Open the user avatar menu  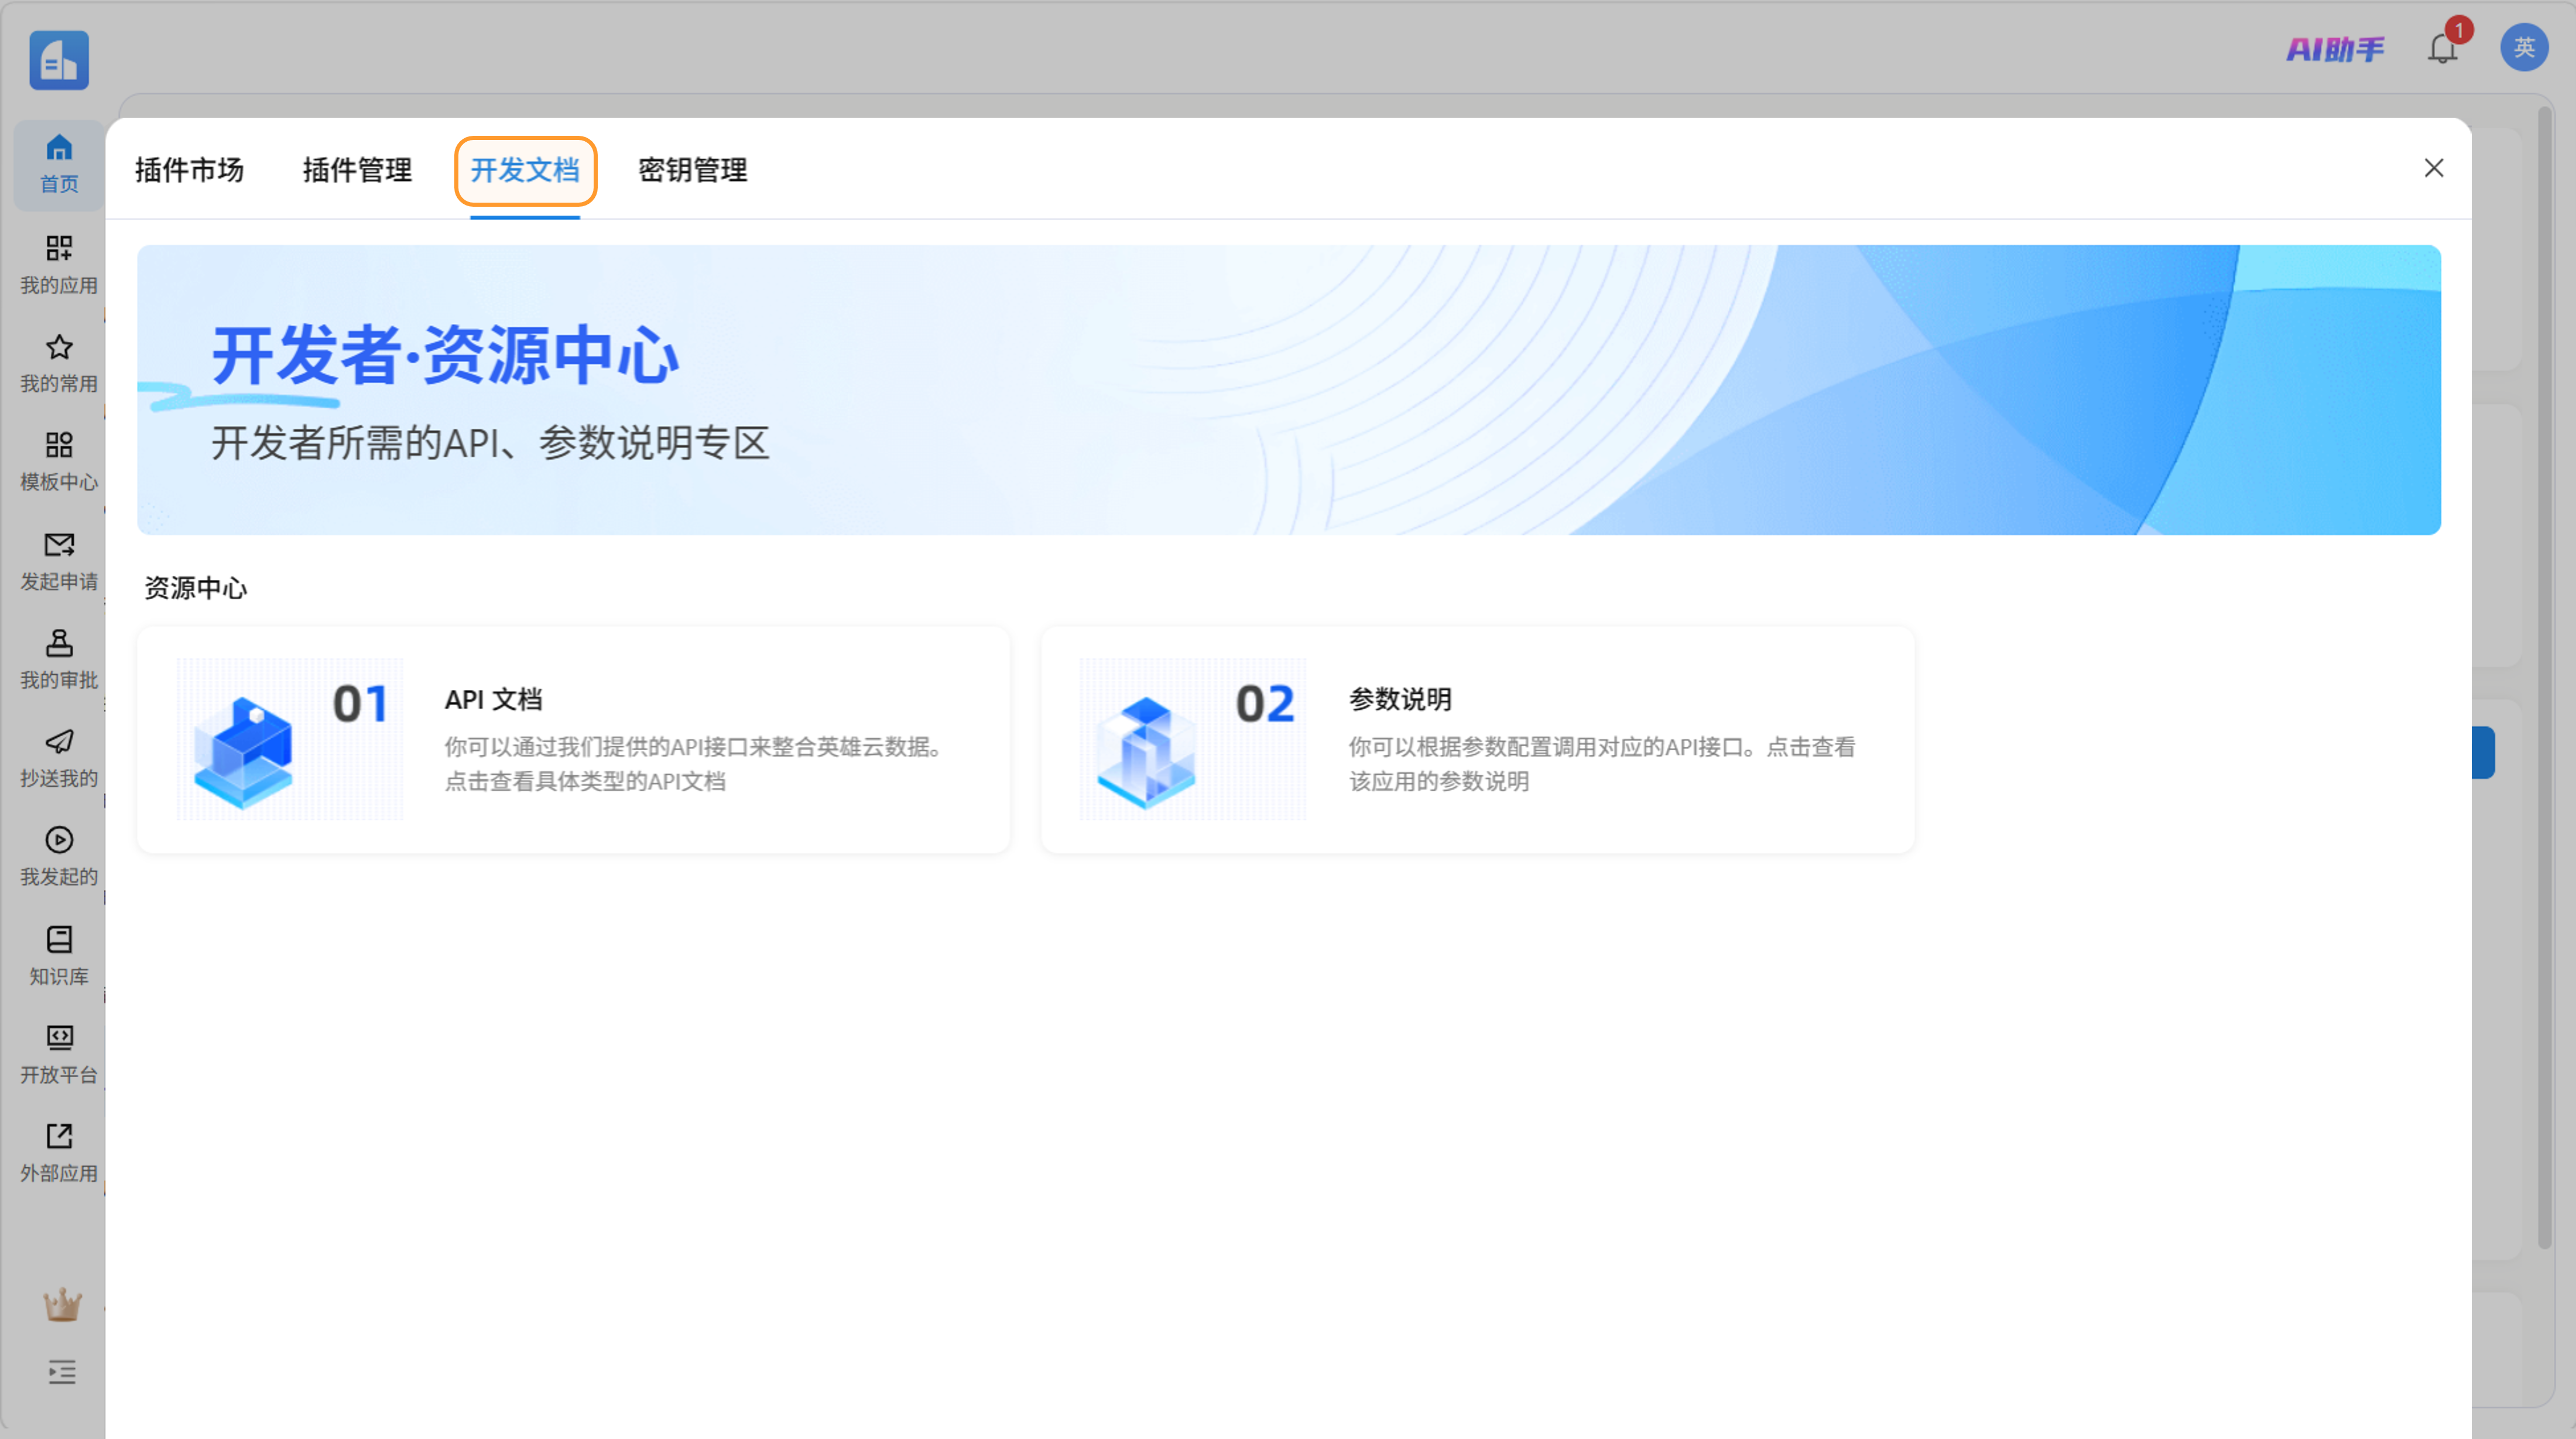[x=2523, y=47]
